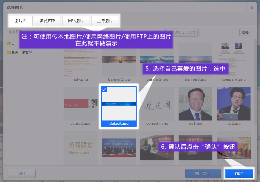260x182 pixels.
Task: Select the 公司股东 Shareholders image
Action: tap(81, 148)
